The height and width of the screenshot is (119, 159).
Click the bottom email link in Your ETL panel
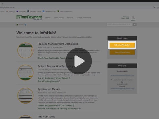click(122, 89)
